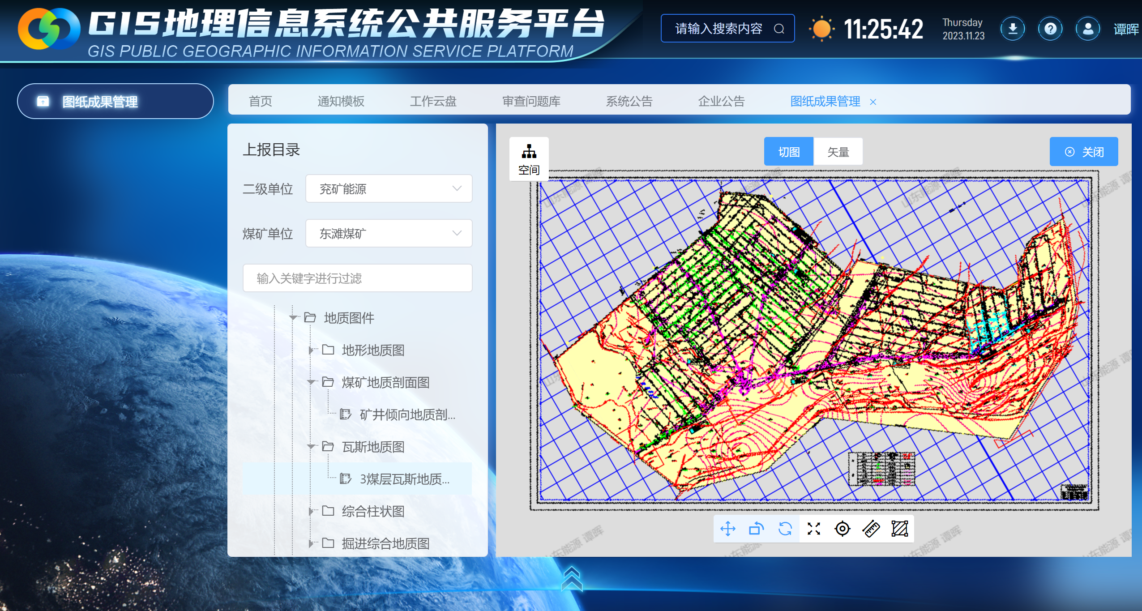The image size is (1142, 611).
Task: Open the 二级单位 dropdown 兖矿能源
Action: [x=389, y=188]
